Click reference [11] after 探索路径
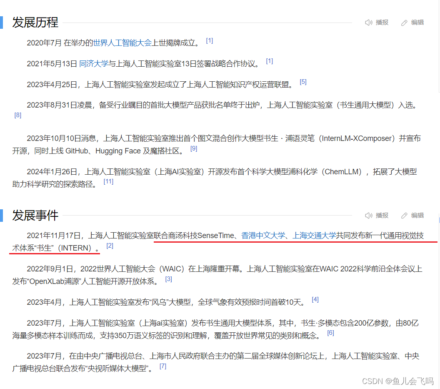 pyautogui.click(x=108, y=182)
